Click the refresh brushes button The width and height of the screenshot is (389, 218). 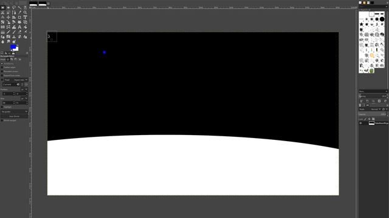click(385, 101)
